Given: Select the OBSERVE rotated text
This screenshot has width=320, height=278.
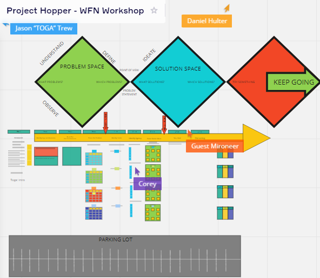Looking at the screenshot, I should coord(51,108).
